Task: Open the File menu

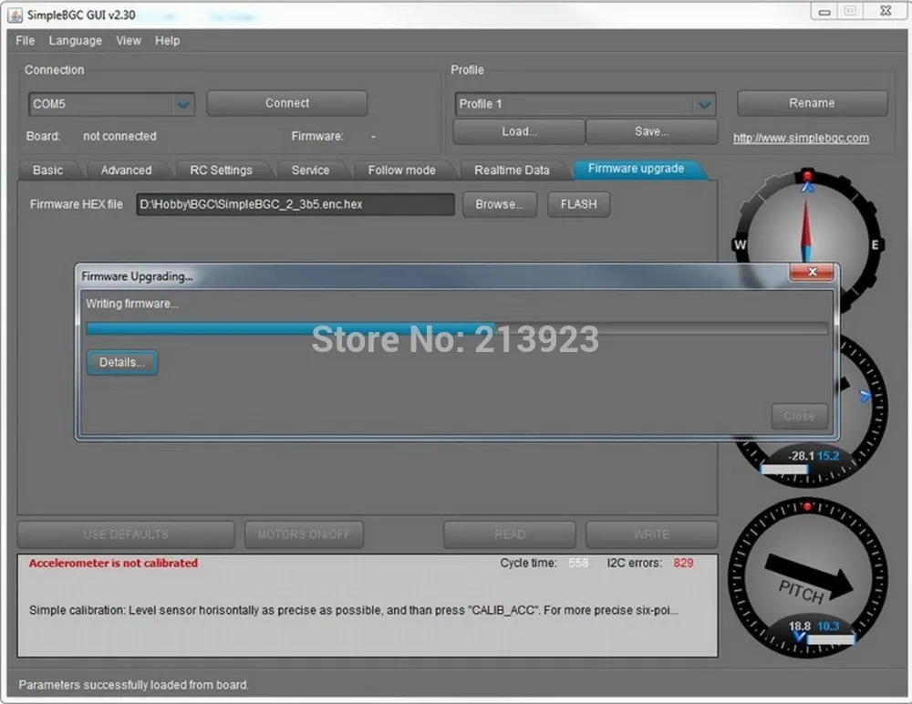Action: pyautogui.click(x=25, y=41)
